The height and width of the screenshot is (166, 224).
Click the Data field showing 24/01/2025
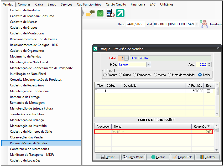coord(134,24)
